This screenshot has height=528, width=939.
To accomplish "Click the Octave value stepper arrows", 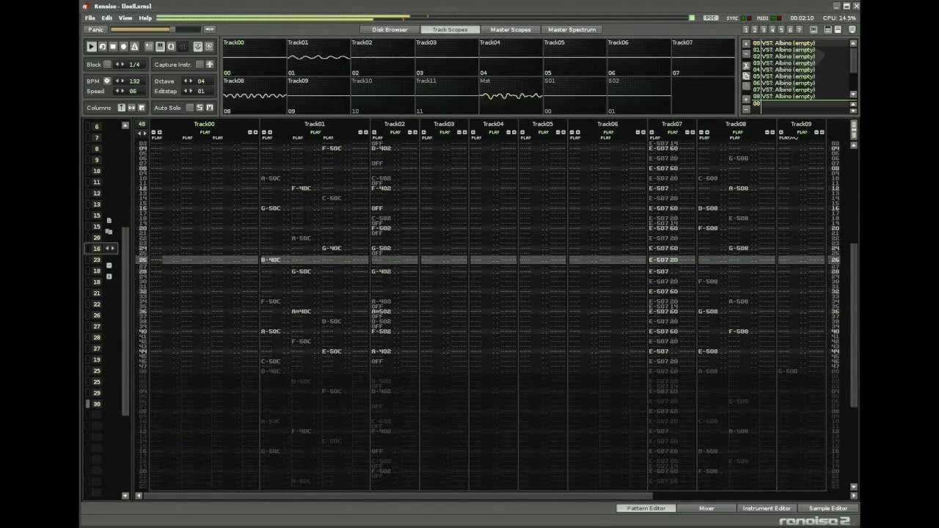I will [188, 81].
